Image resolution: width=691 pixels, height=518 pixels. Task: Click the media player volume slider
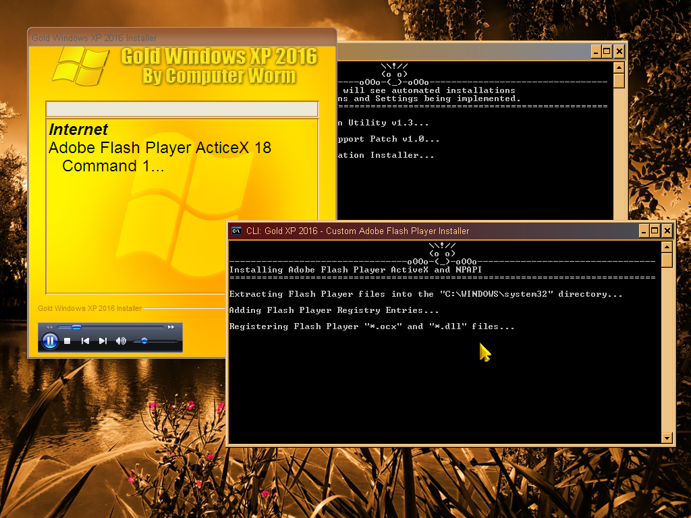point(155,341)
